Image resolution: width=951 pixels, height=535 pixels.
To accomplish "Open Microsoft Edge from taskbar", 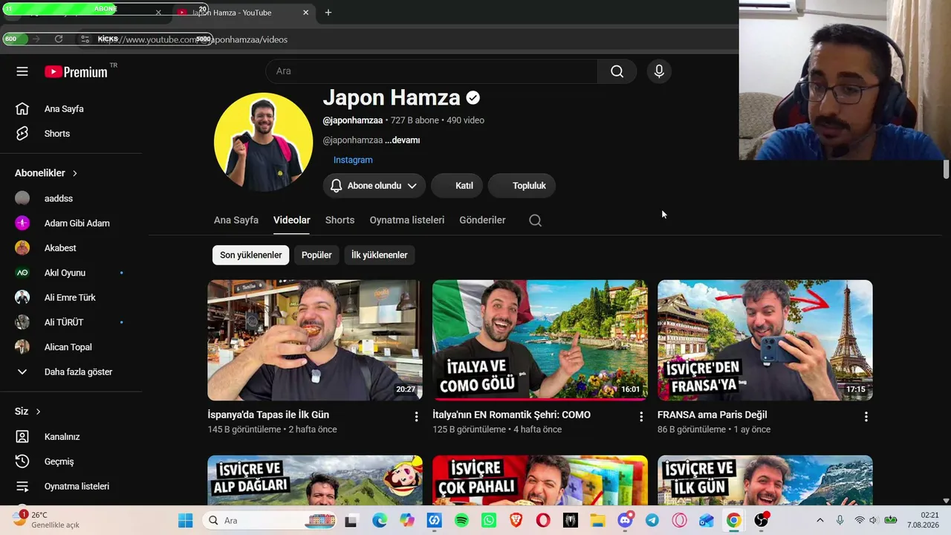I will 380,521.
